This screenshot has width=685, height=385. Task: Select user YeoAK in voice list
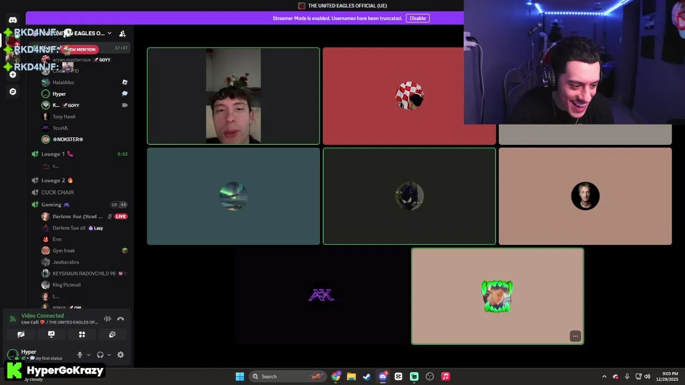point(60,128)
